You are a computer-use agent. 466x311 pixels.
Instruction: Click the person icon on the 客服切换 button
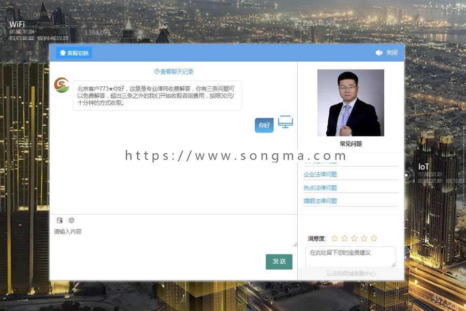pyautogui.click(x=62, y=52)
